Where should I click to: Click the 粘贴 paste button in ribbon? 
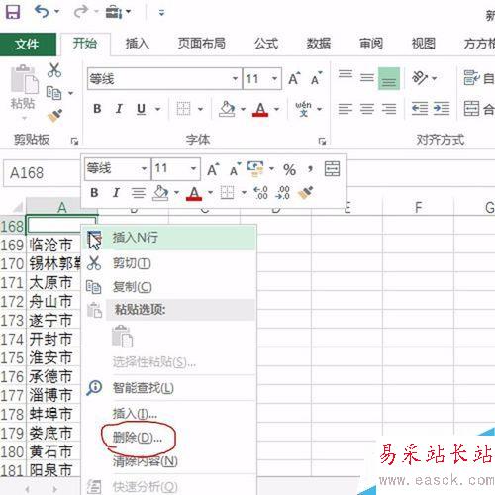(x=24, y=87)
